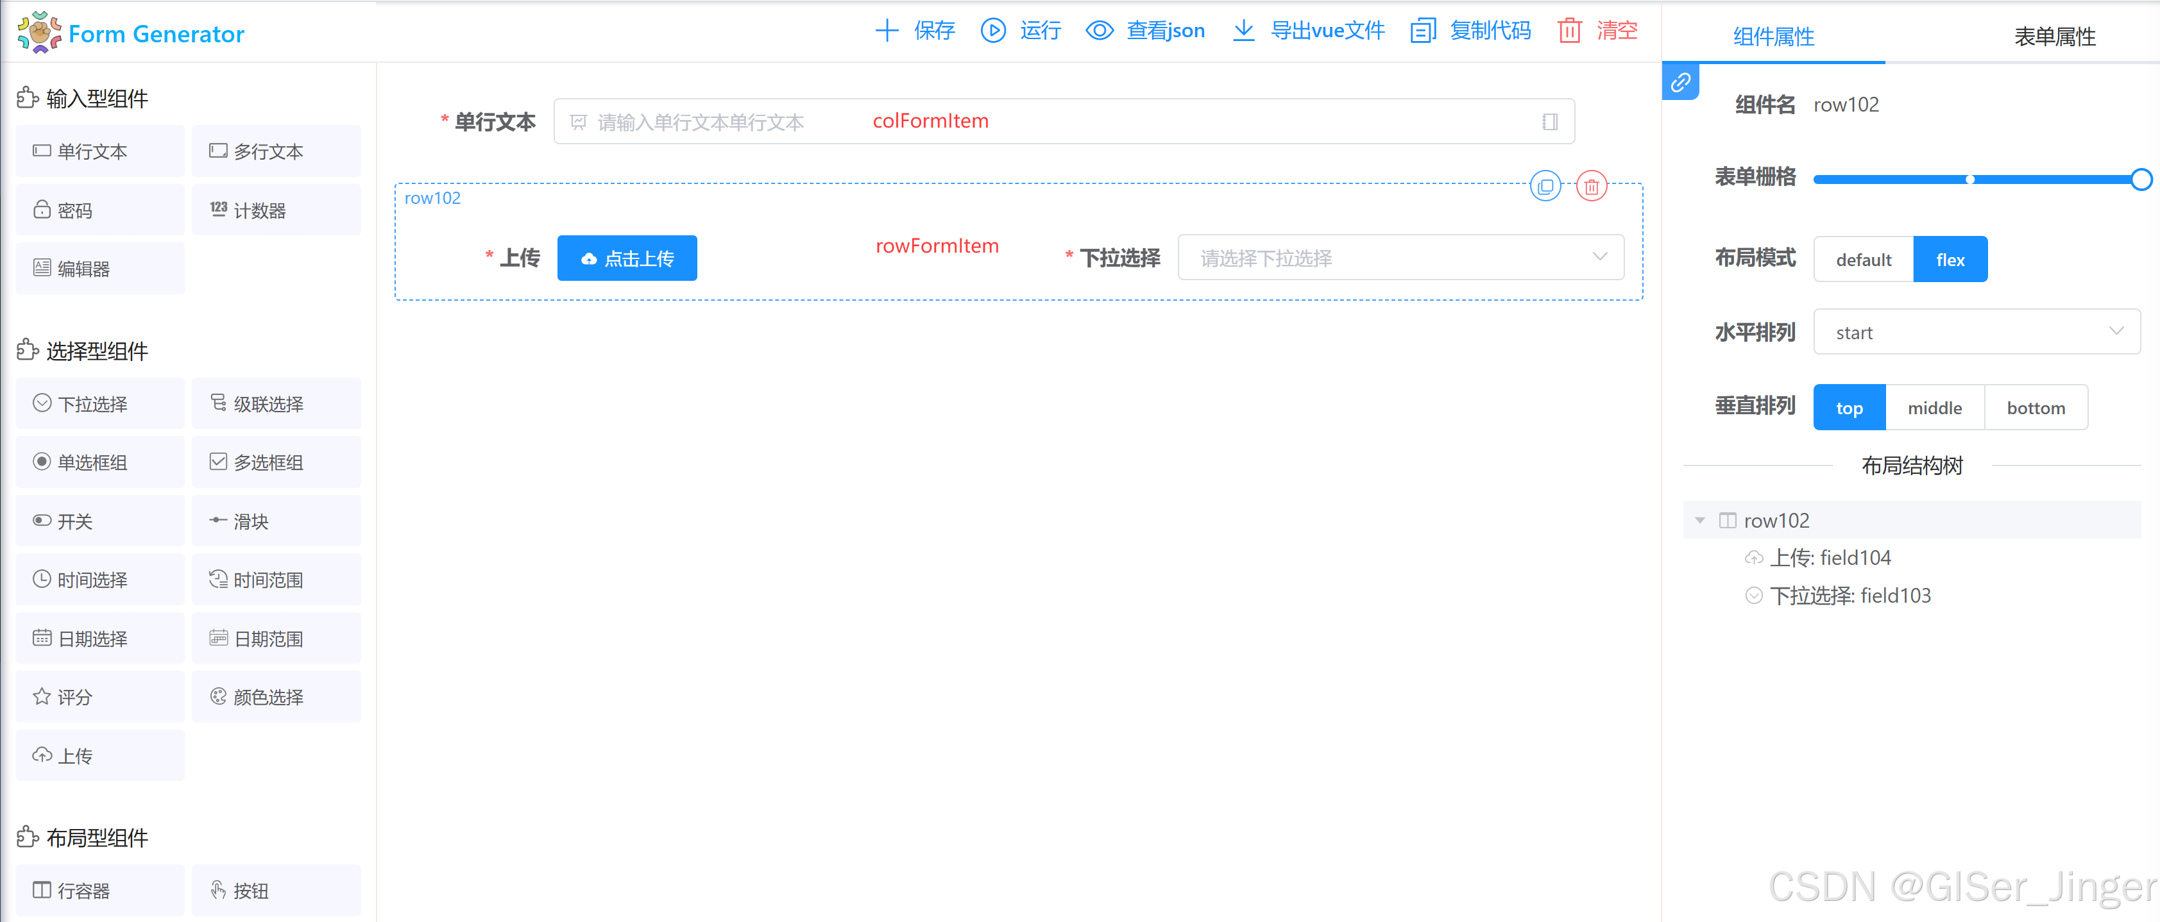Click the copy icon on row102 container

[x=1545, y=186]
